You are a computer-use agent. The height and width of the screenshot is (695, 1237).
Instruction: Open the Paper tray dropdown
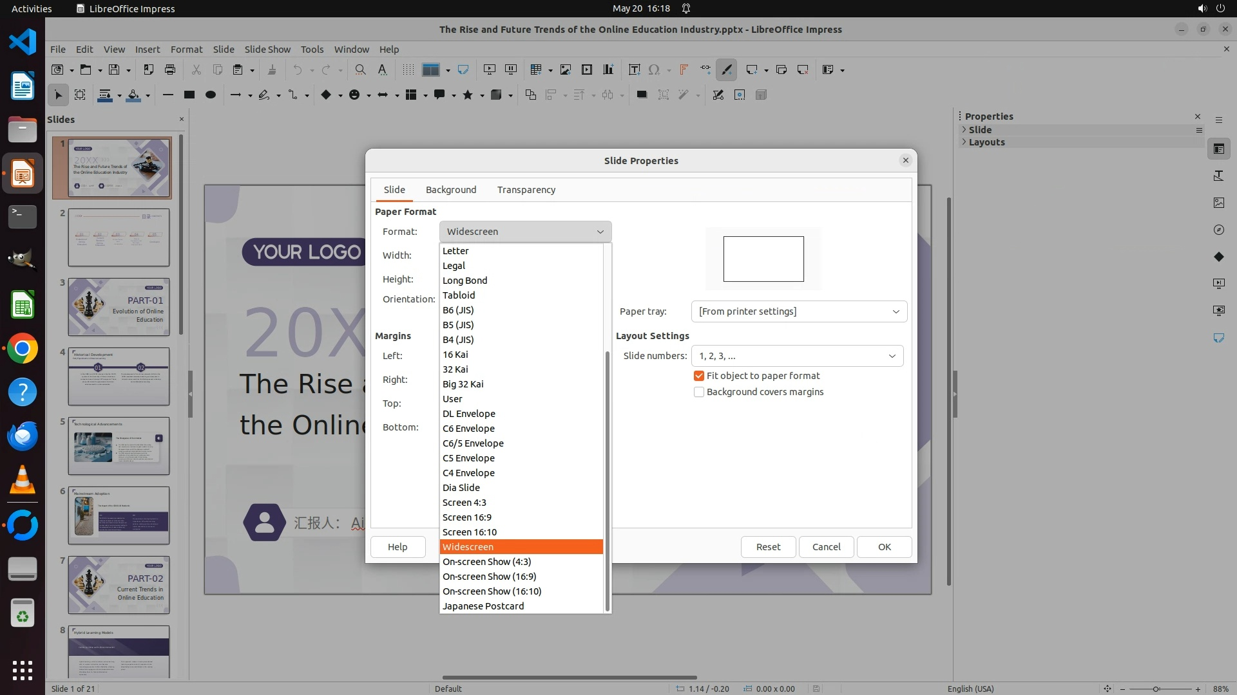(798, 311)
